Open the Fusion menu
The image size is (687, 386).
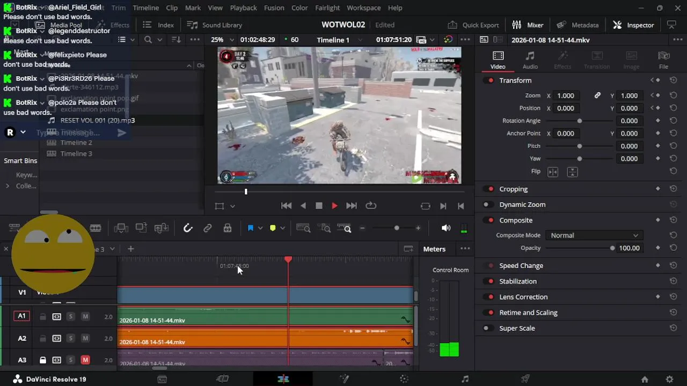274,8
